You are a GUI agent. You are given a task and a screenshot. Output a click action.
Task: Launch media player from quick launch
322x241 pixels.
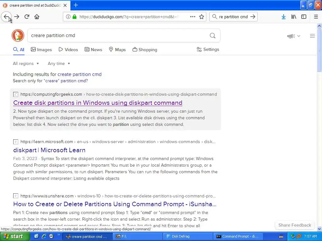[51, 236]
